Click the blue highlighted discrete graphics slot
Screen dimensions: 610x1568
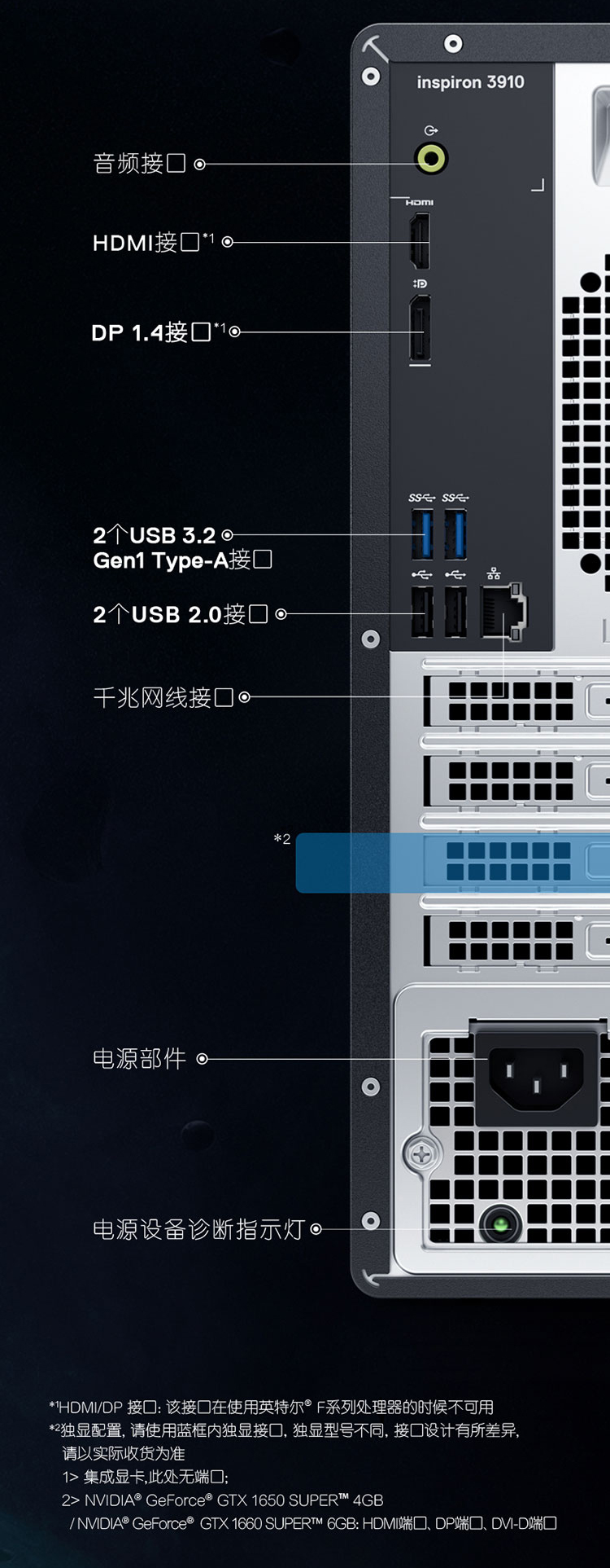point(453,863)
